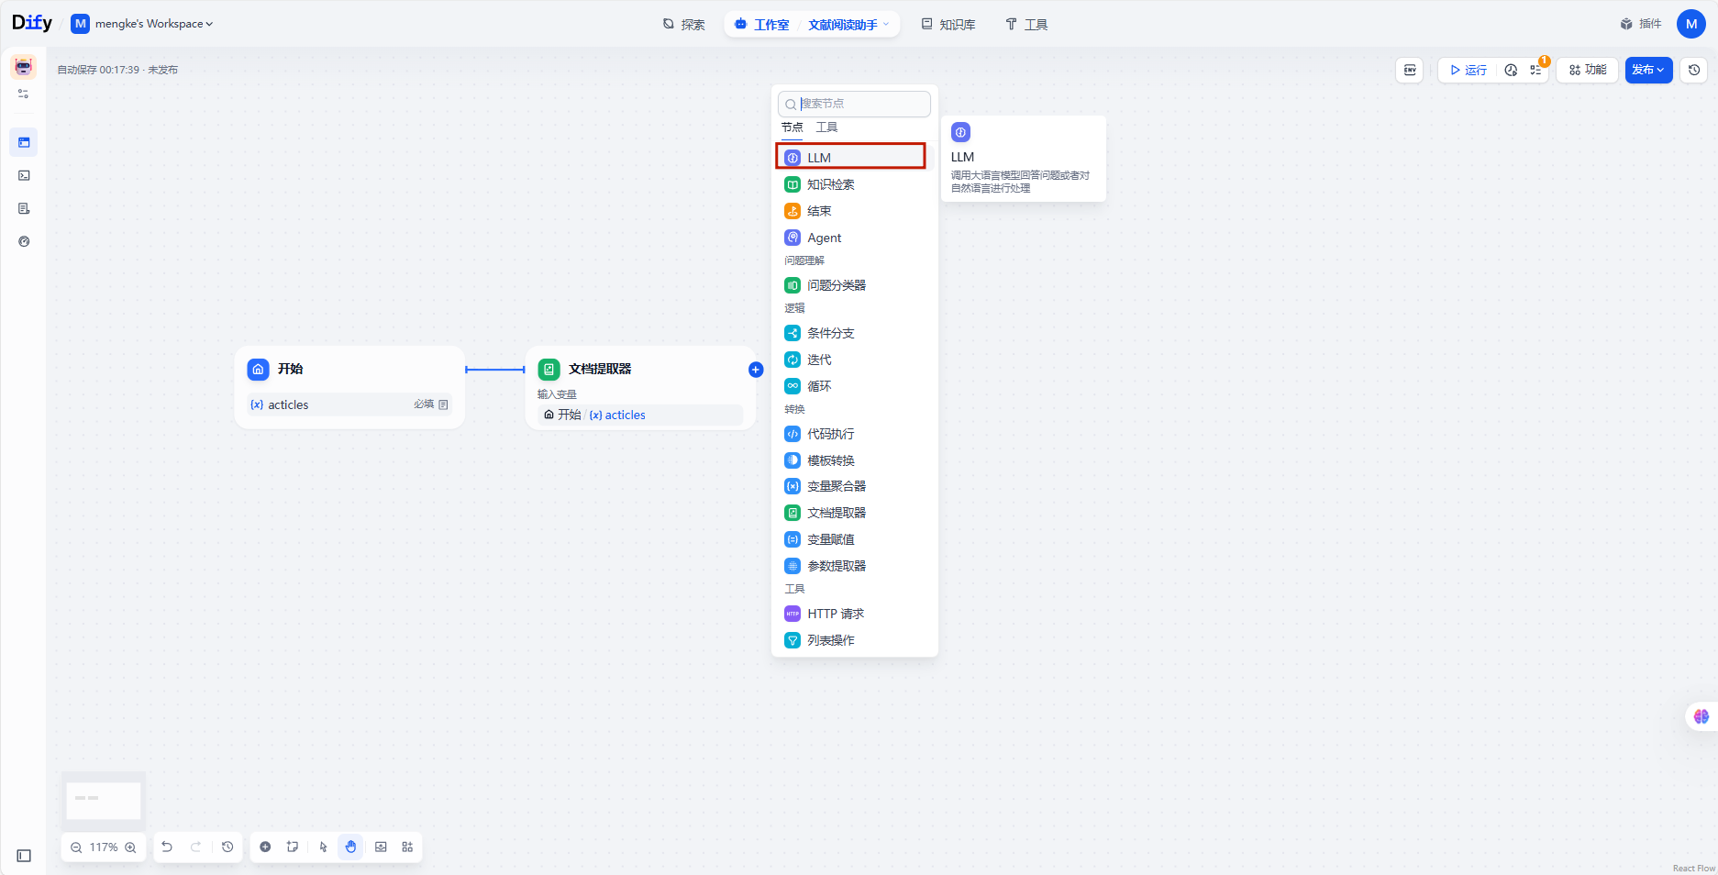Click the organize nodes icon
This screenshot has height=875, width=1718.
click(x=407, y=847)
